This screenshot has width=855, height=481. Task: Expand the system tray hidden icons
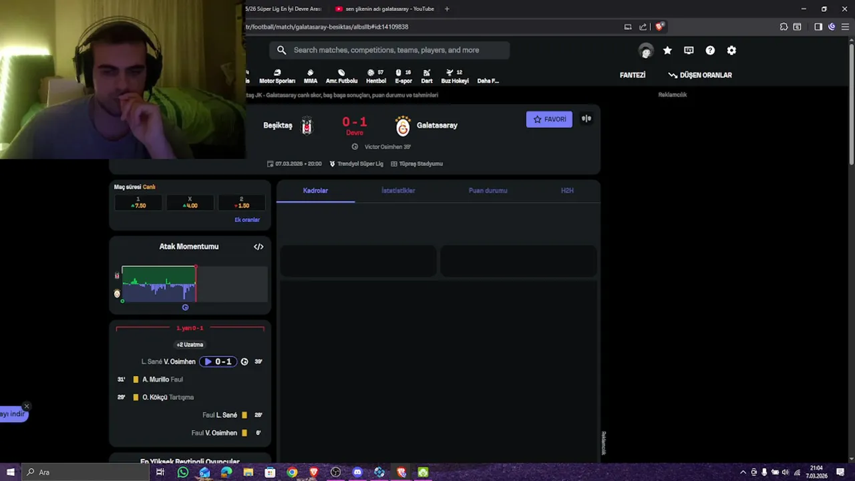pyautogui.click(x=743, y=472)
